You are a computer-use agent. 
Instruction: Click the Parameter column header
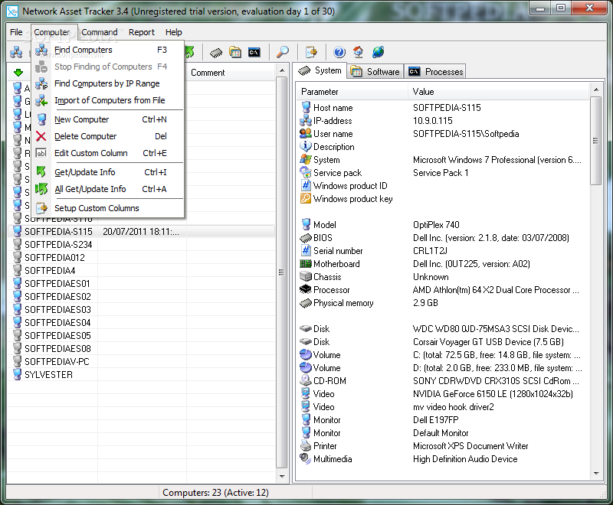point(352,92)
